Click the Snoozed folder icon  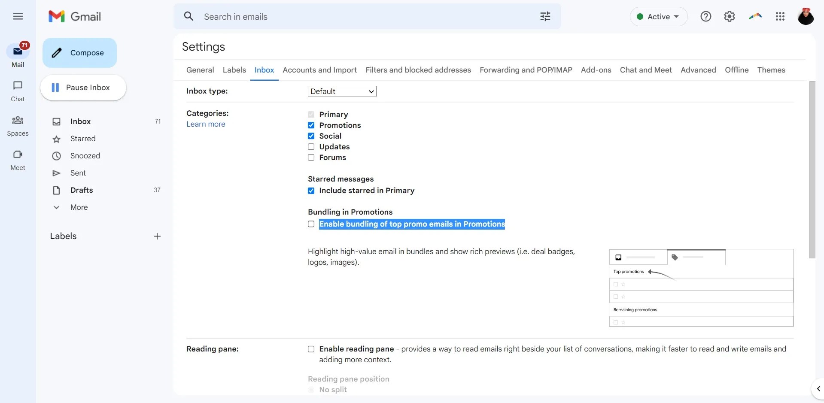coord(56,156)
